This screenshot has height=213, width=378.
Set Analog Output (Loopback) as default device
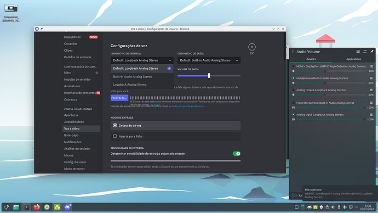point(294,90)
